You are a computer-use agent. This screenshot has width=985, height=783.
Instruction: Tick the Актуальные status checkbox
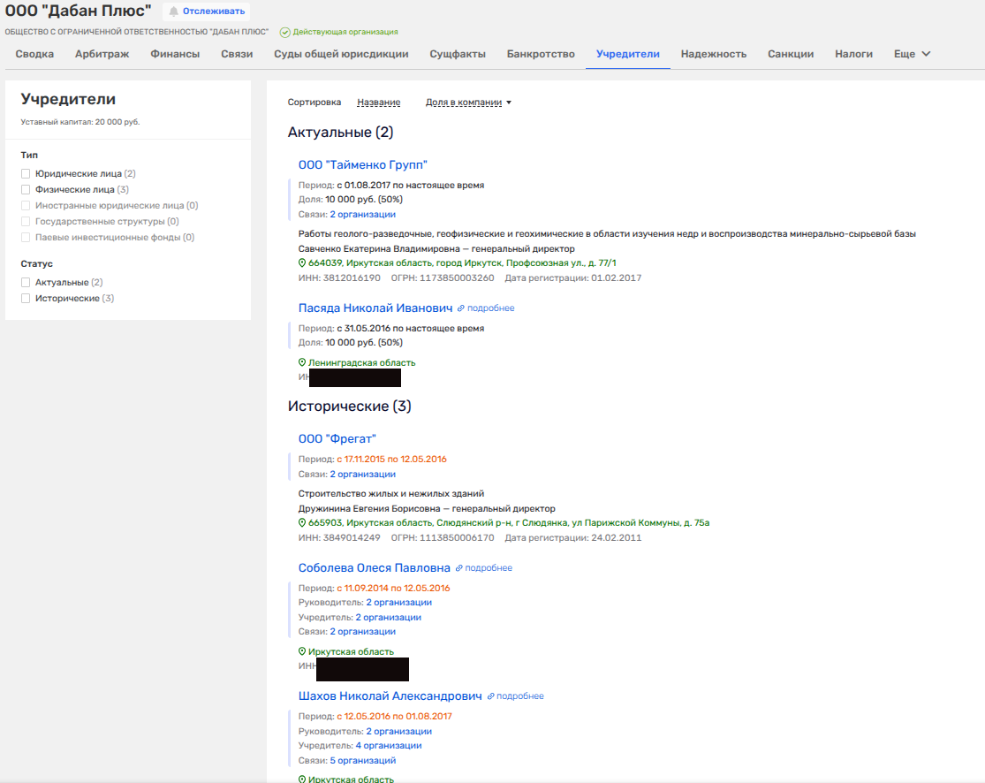pyautogui.click(x=27, y=283)
